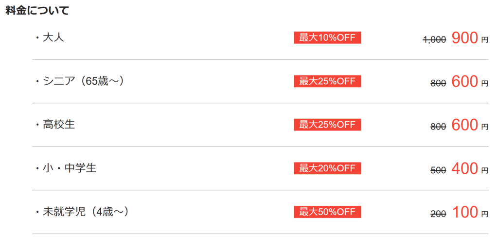This screenshot has width=498, height=237.
Task: Click the discounted 900 円 price
Action: pos(465,38)
